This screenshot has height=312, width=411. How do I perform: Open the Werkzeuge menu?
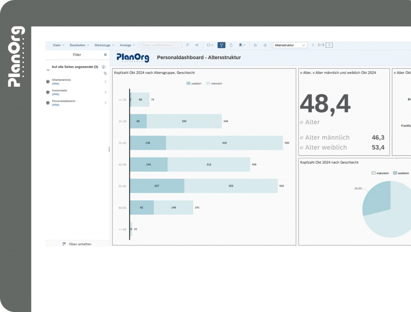point(104,45)
